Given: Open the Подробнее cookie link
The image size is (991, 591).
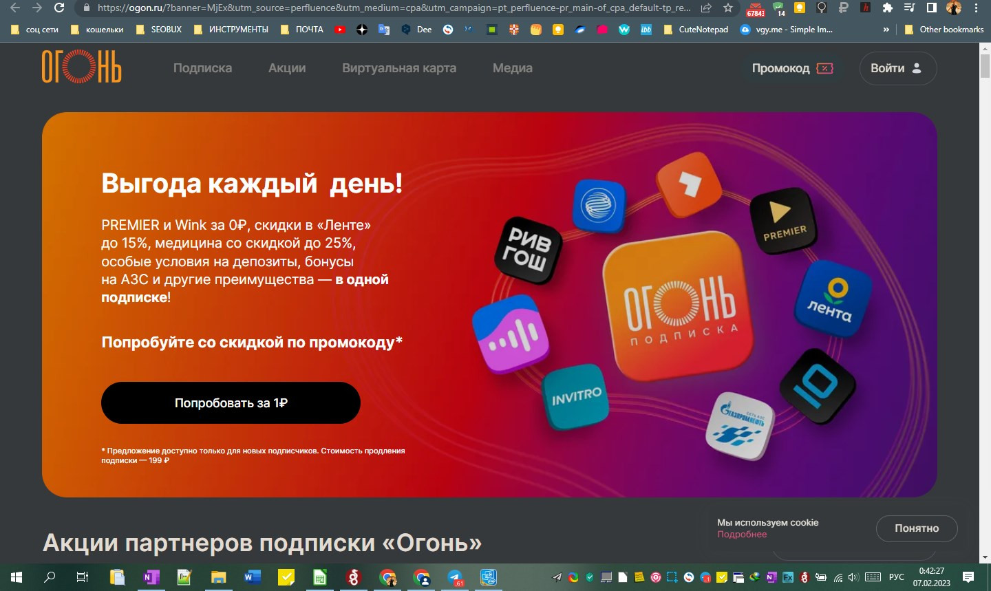Looking at the screenshot, I should coord(742,535).
